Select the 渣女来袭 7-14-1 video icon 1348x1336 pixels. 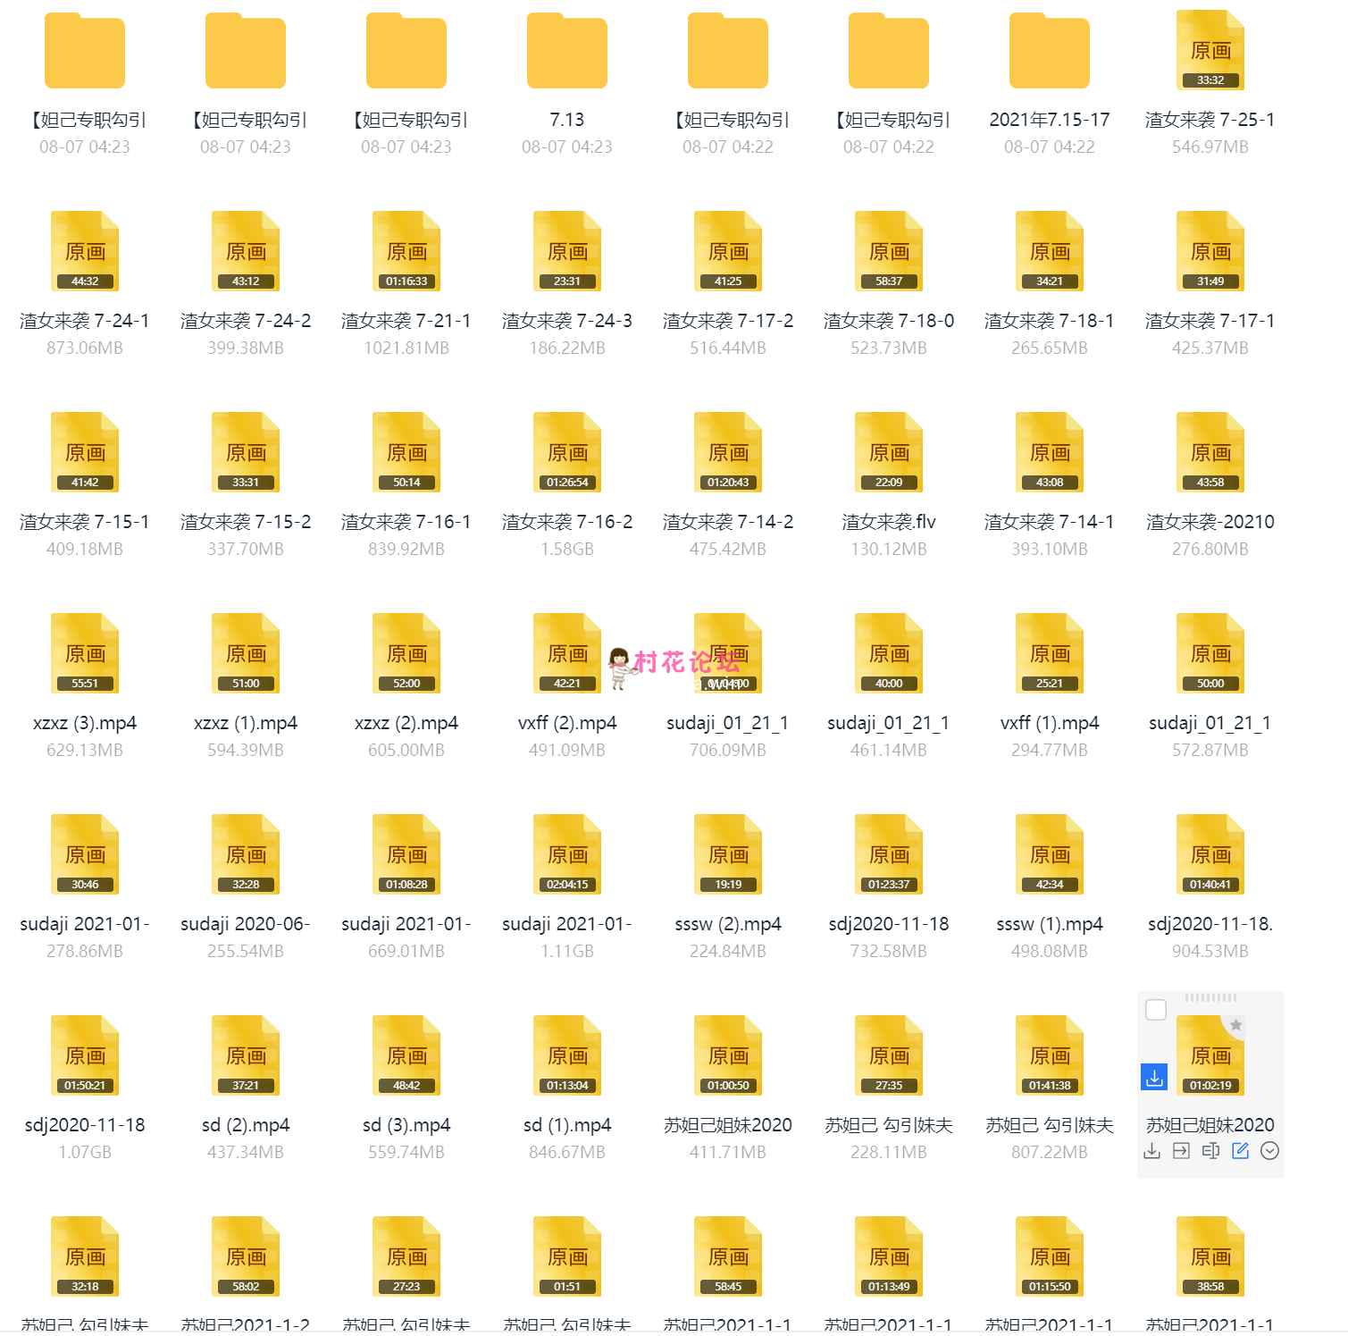tap(1050, 452)
